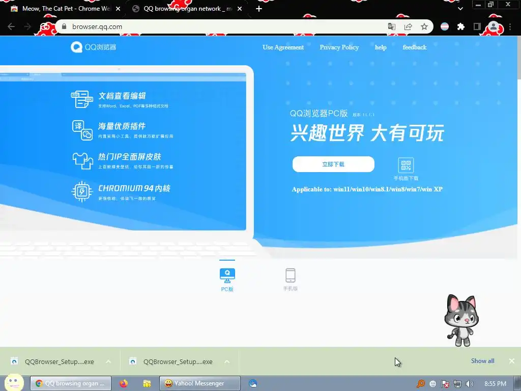The width and height of the screenshot is (521, 391).
Task: Go back with the browser back arrow
Action: coord(11,26)
